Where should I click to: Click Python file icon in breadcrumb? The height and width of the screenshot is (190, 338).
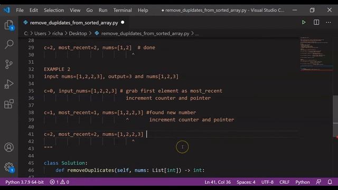[x=97, y=33]
